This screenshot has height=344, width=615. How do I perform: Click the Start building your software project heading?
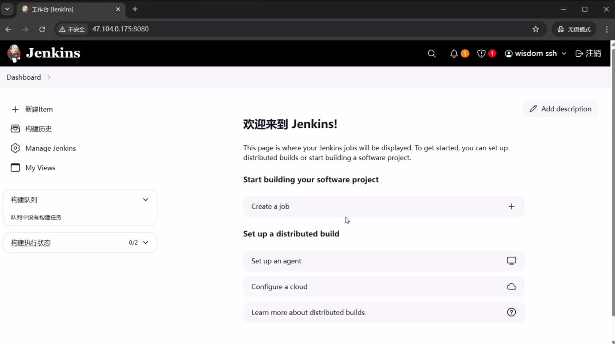(x=311, y=180)
